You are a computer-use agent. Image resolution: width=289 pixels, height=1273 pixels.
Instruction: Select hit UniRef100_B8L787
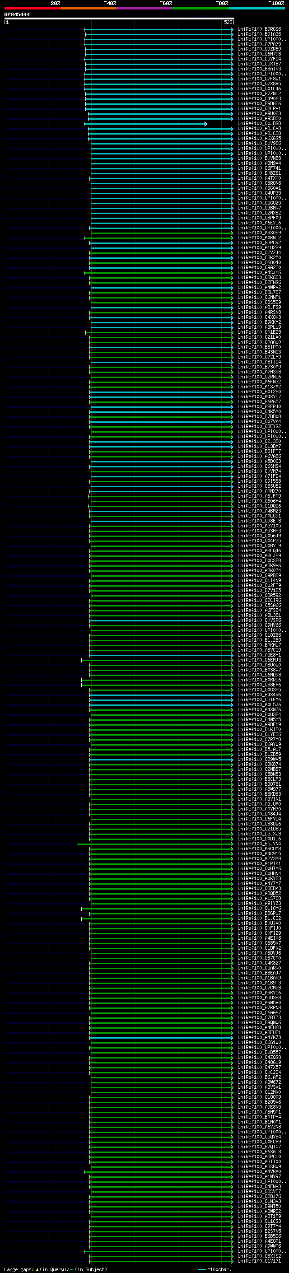[259, 293]
